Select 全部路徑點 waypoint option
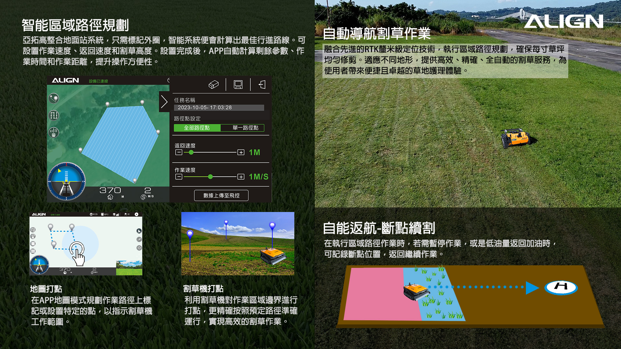This screenshot has height=349, width=621. pos(197,128)
